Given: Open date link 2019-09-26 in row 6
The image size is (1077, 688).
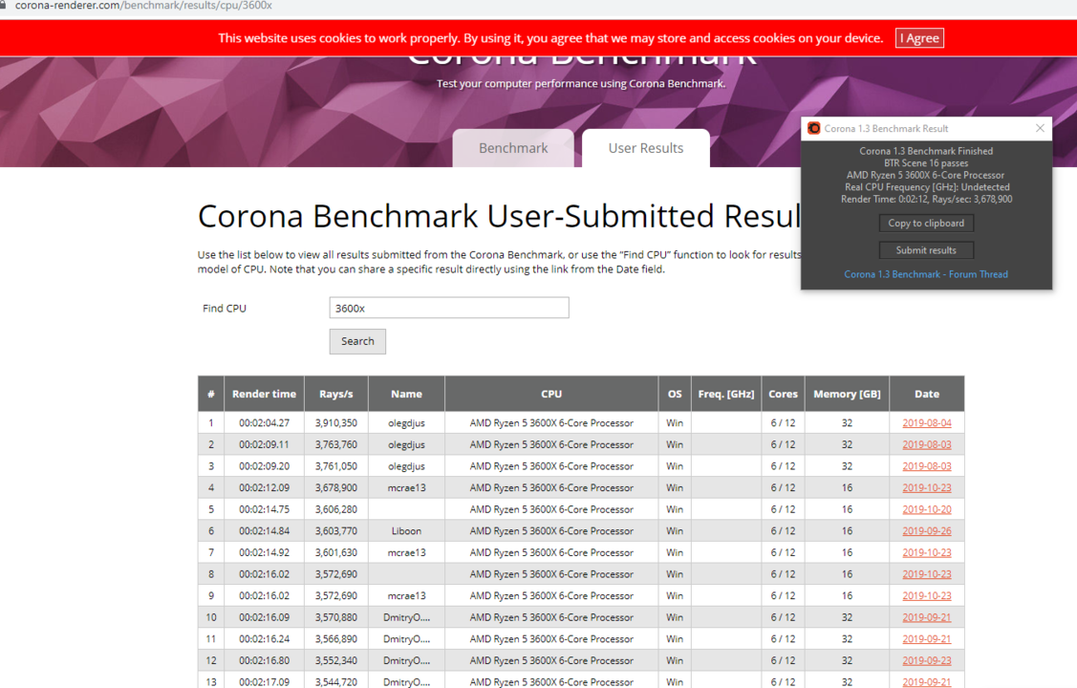Looking at the screenshot, I should tap(927, 530).
